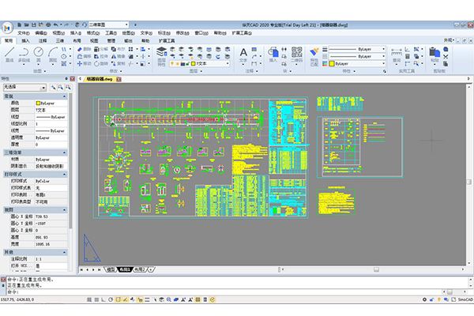The height and width of the screenshot is (316, 474).
Task: Switch to the 布局2 layout tab
Action: tap(140, 269)
